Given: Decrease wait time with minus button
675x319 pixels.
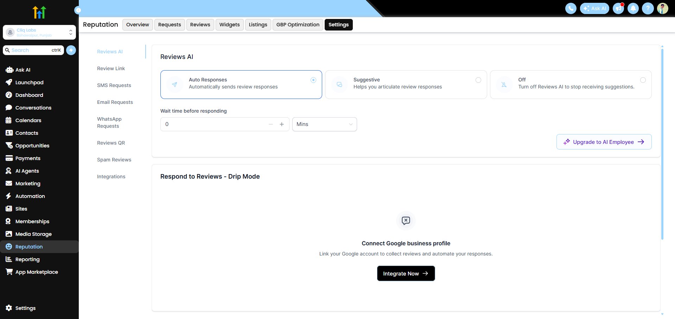Looking at the screenshot, I should tap(271, 124).
